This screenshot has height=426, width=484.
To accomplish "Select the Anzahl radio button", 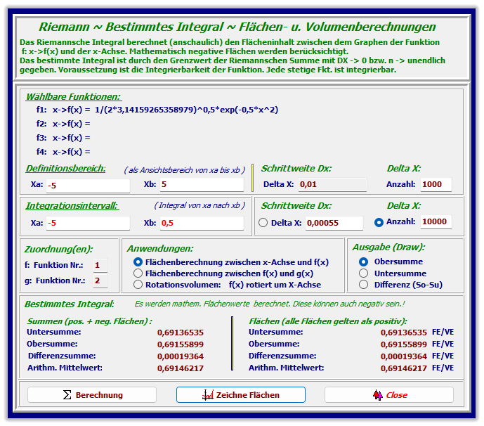I will 379,222.
